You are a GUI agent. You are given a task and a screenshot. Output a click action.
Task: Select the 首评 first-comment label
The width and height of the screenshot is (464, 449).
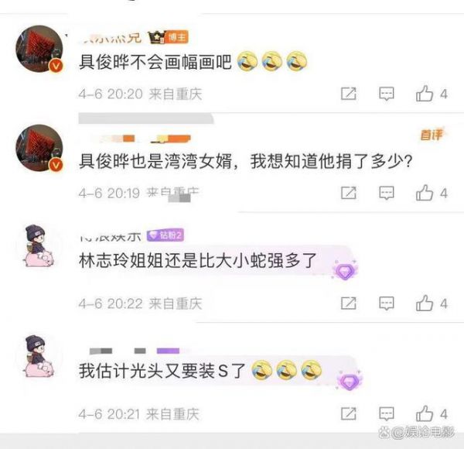(x=432, y=135)
